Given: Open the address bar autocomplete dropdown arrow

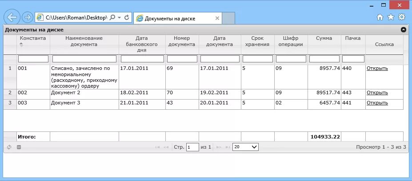Looking at the screenshot, I should (119, 18).
